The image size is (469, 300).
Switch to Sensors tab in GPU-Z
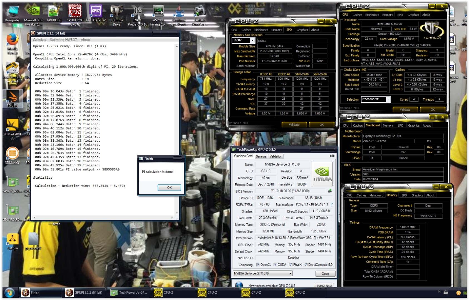[261, 156]
